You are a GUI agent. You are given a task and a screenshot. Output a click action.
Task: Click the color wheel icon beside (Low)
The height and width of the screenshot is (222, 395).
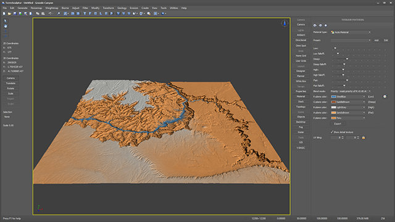coord(385,97)
